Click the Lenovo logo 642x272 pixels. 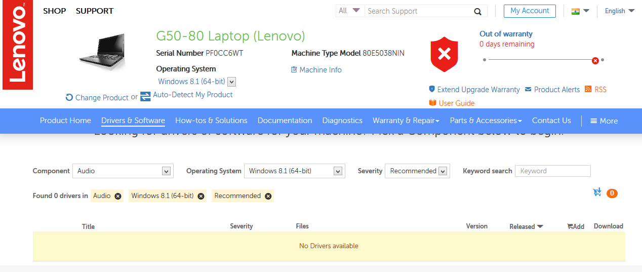coord(18,45)
